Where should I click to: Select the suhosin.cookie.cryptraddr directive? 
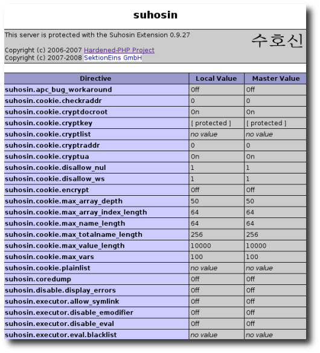pos(52,145)
